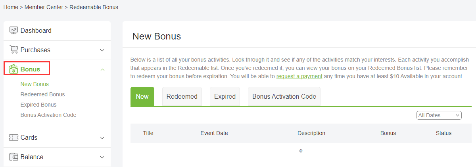Click the Cards ticket icon
Screen dimensions: 476x167
coord(14,137)
